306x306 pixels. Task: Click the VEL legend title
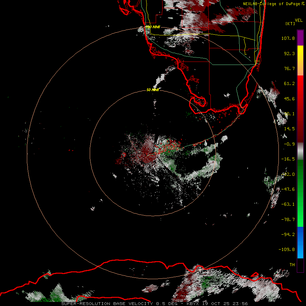(299, 20)
